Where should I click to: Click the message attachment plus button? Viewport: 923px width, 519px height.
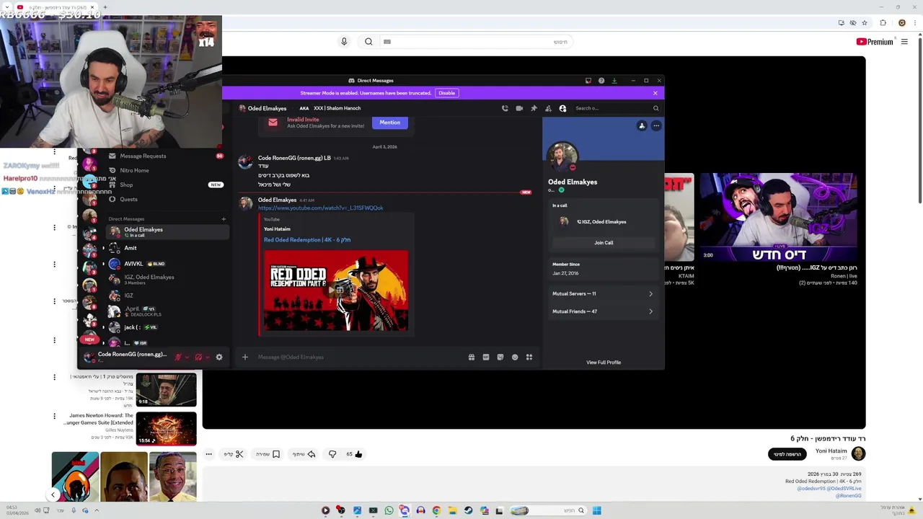[x=245, y=357]
